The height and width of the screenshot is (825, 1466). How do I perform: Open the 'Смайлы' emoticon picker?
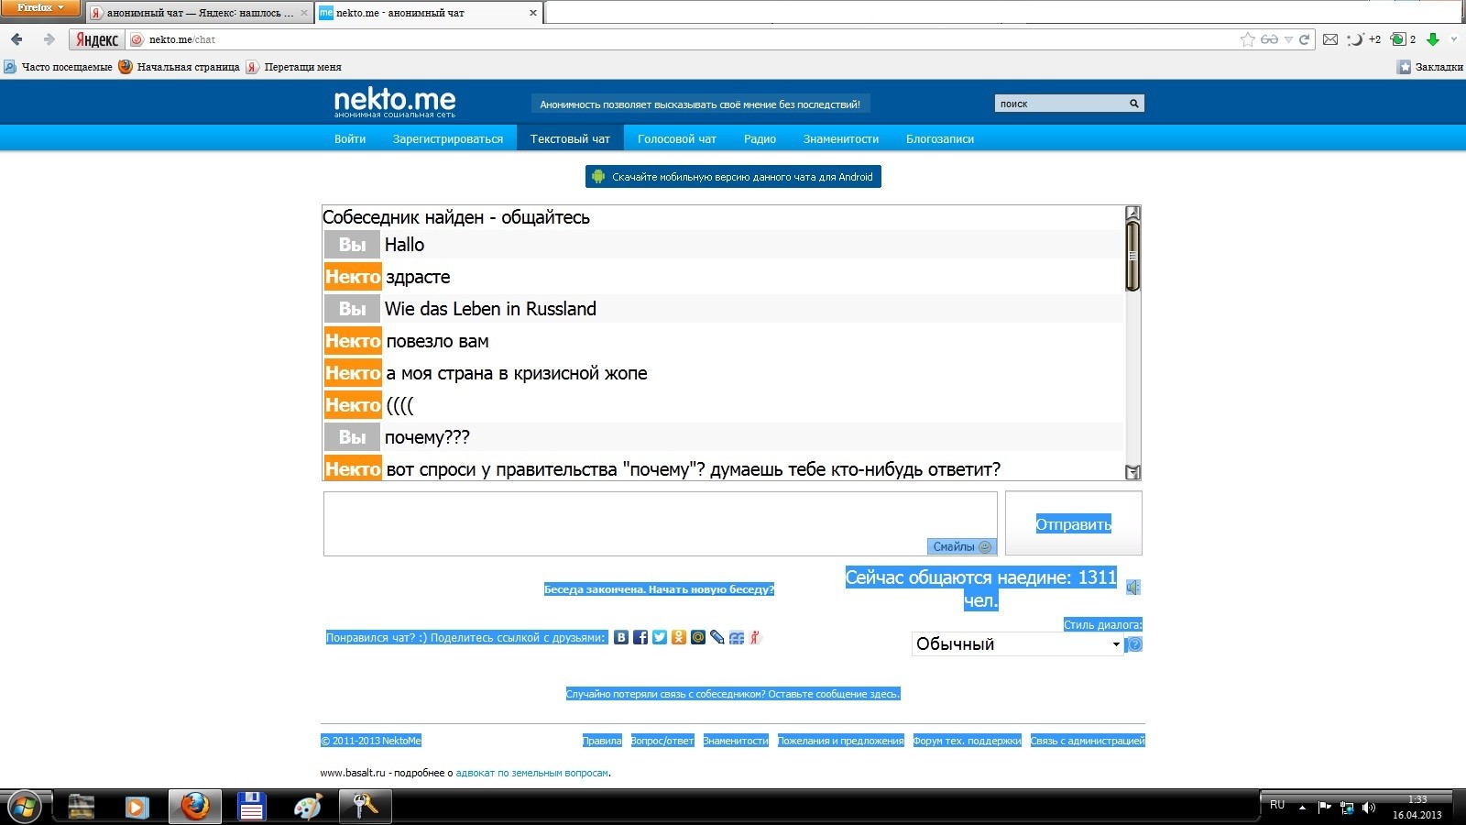pyautogui.click(x=961, y=546)
